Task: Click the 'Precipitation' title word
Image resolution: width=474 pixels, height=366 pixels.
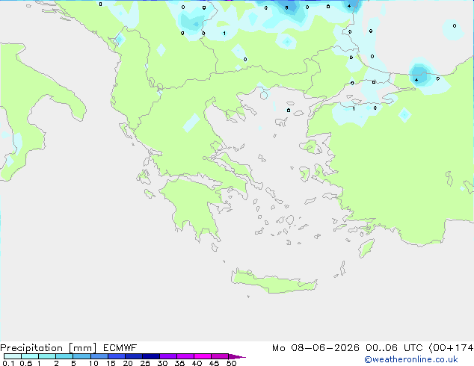Action: click(31, 348)
